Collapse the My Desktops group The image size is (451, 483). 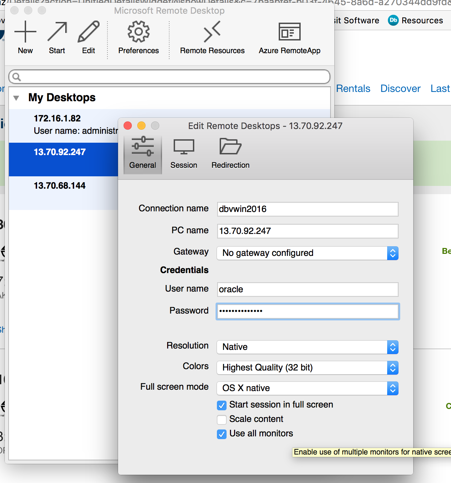[16, 98]
